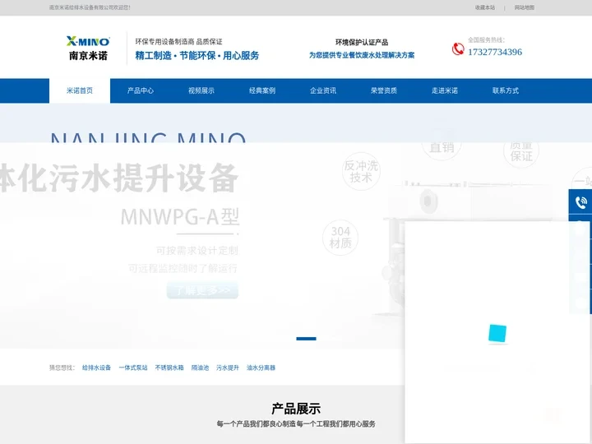Click the cyan loading square in popup
The width and height of the screenshot is (592, 444).
497,333
